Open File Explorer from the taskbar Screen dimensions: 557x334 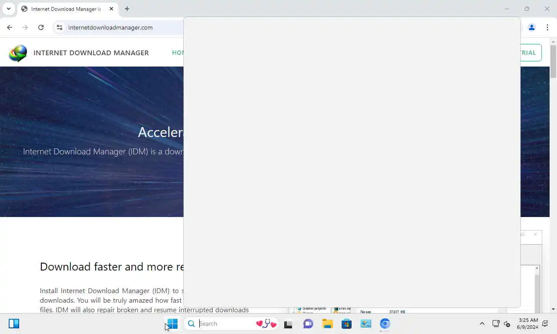[327, 324]
